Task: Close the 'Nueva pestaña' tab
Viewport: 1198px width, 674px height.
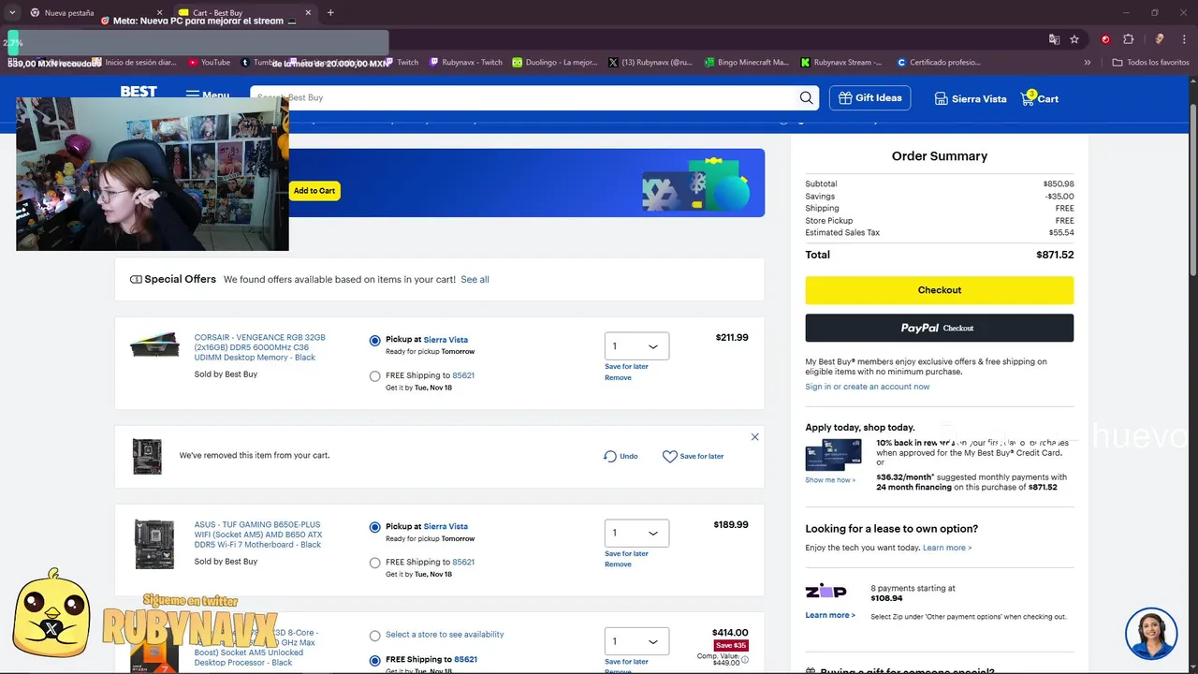Action: click(159, 13)
